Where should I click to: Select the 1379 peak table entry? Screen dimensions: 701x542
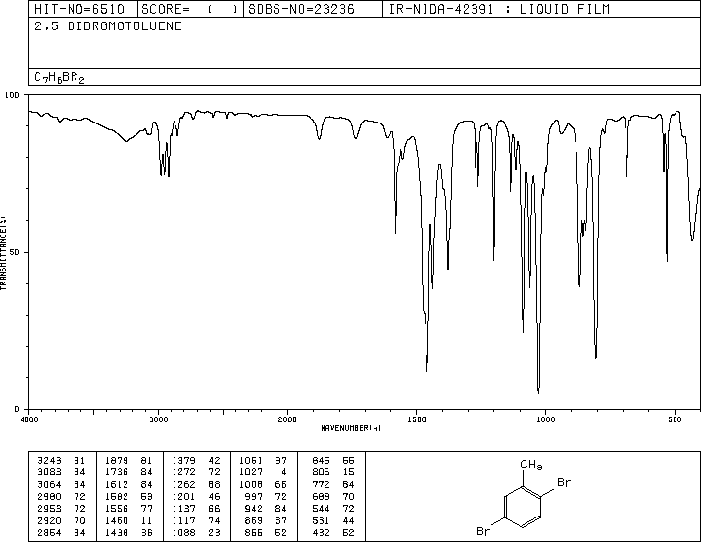point(196,460)
